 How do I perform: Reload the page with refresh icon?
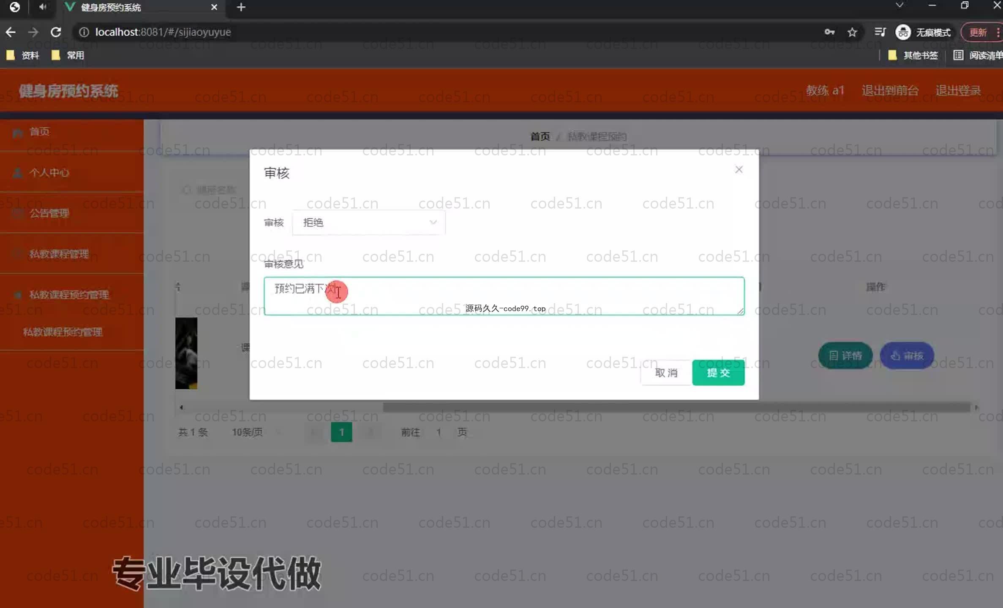[x=56, y=32]
